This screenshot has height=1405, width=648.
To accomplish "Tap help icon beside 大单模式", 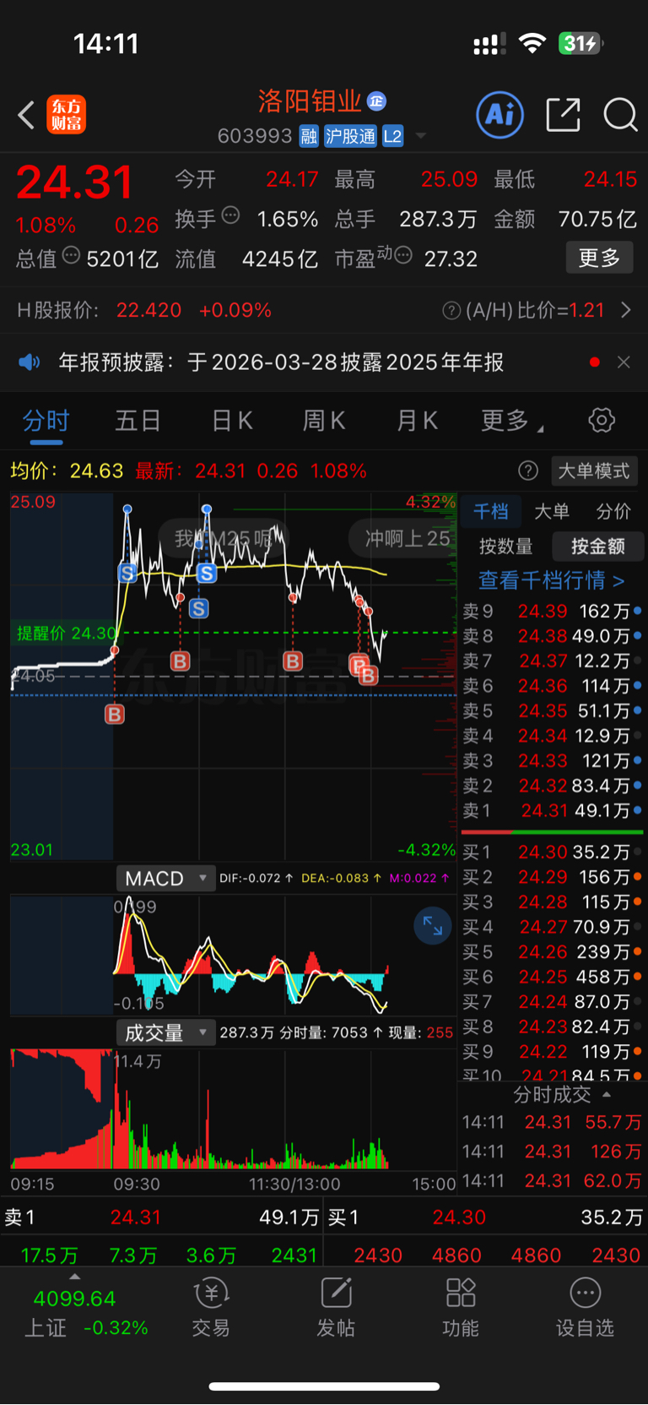I will [x=528, y=471].
